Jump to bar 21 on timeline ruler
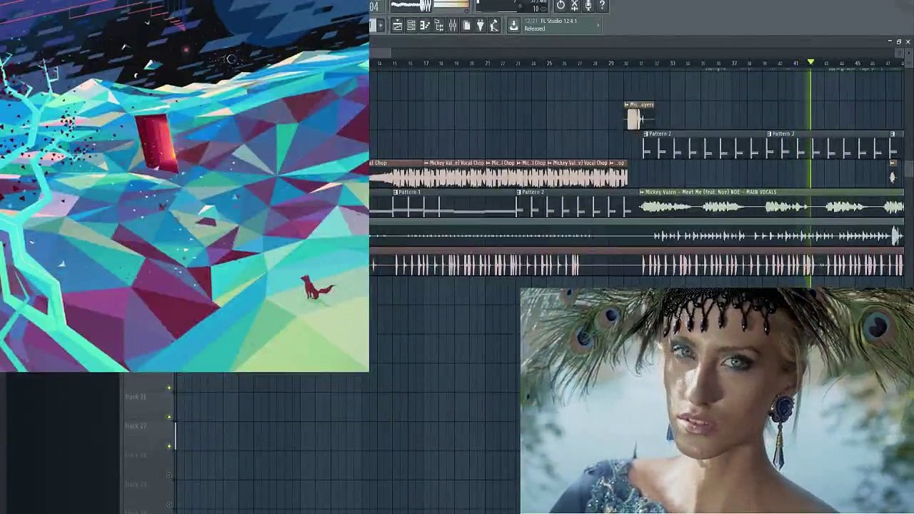Screen dimensions: 914x514 point(487,64)
